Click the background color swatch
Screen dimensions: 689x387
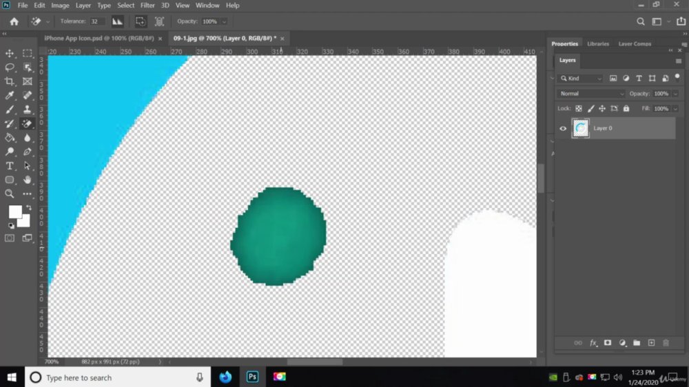pyautogui.click(x=25, y=222)
